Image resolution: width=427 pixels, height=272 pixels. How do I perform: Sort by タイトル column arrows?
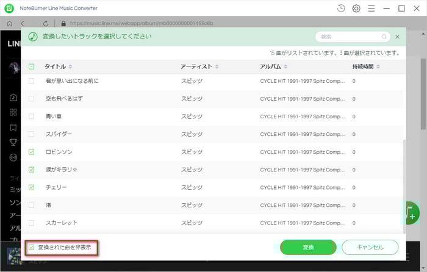pyautogui.click(x=70, y=66)
